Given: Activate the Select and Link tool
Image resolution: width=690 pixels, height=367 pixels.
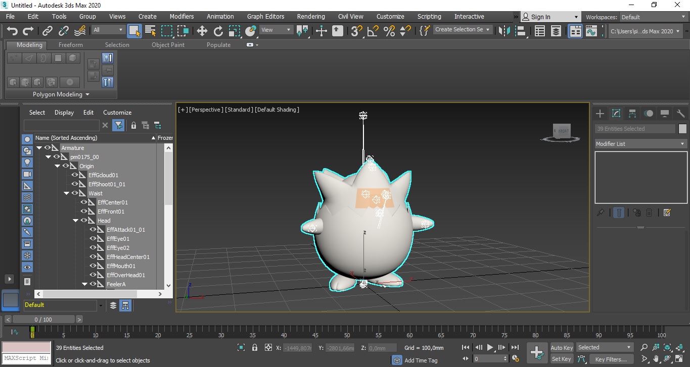Looking at the screenshot, I should (x=48, y=31).
